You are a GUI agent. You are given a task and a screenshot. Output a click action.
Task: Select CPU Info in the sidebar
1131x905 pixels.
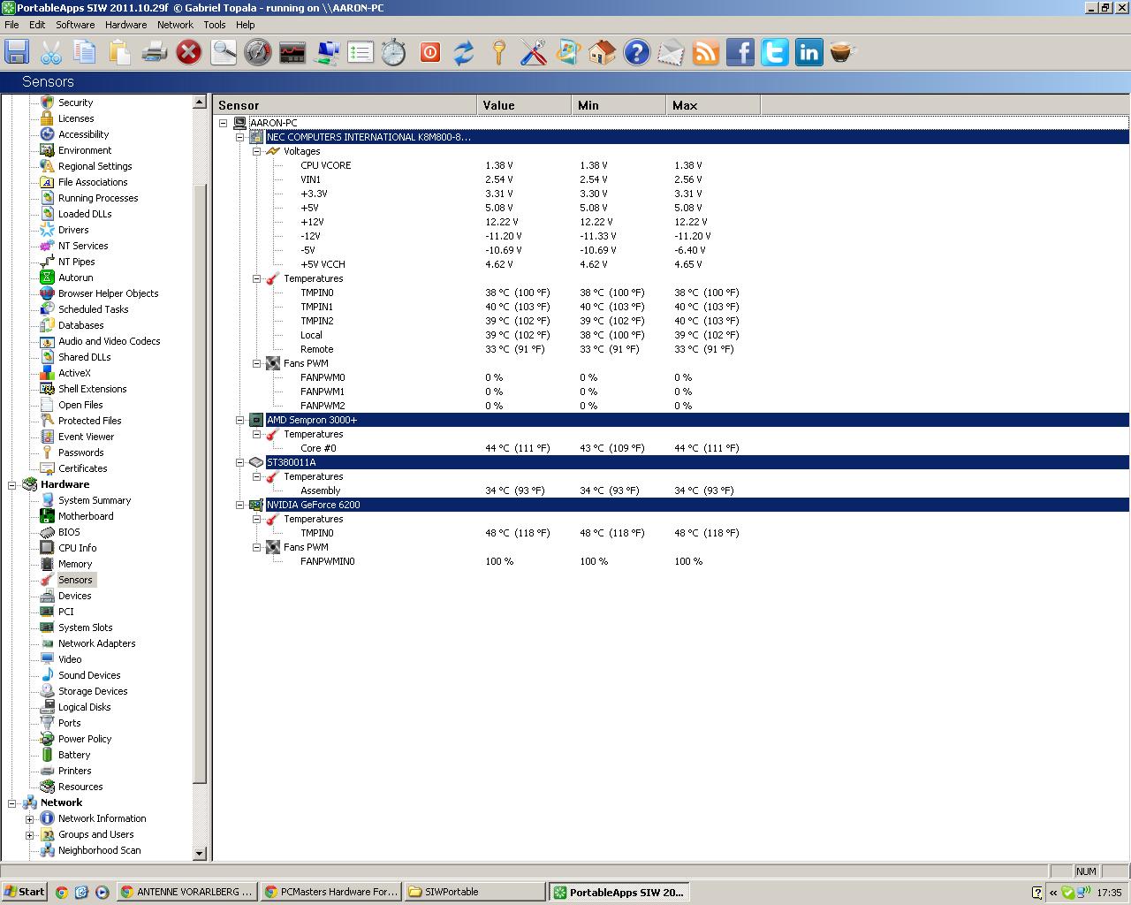(78, 548)
